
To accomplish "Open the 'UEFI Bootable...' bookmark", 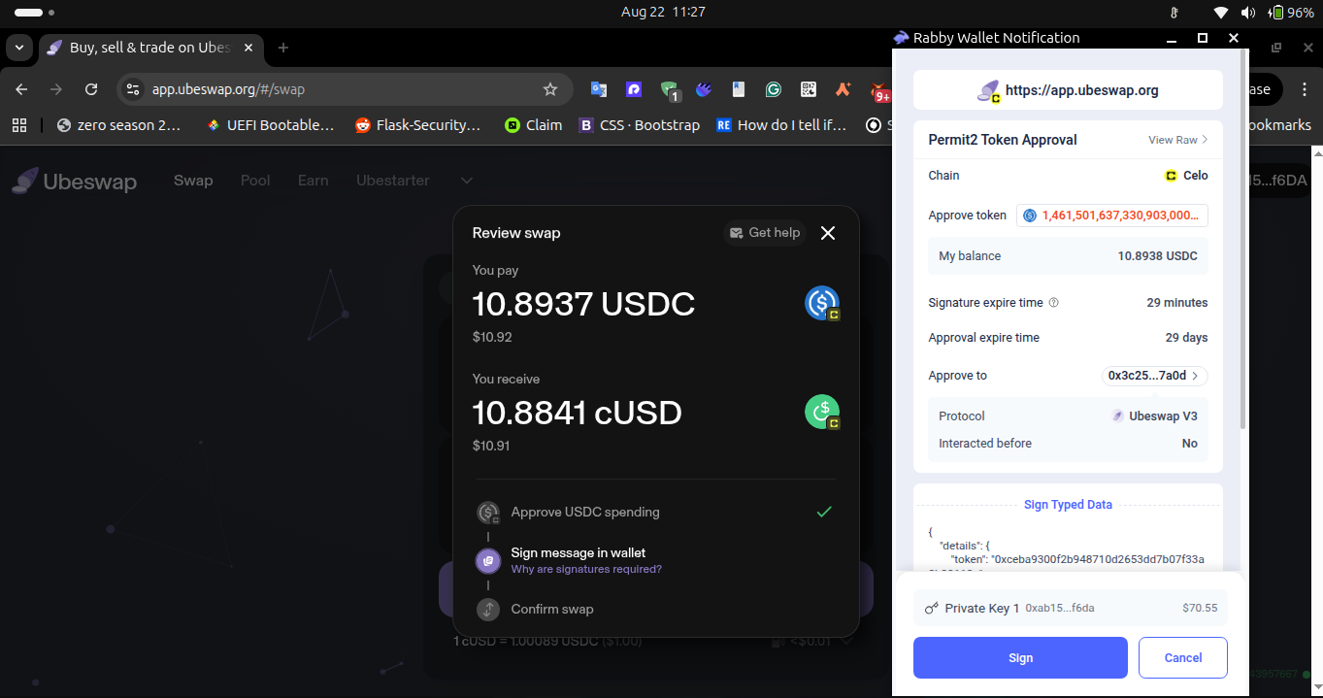I will (x=270, y=124).
